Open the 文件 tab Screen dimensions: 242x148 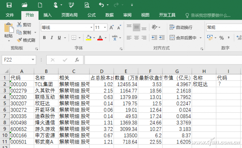[x=10, y=15]
